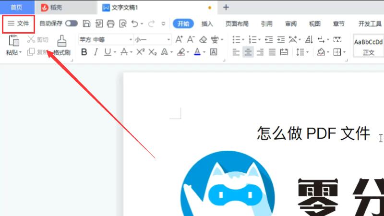Toggle italic formatting (I)
This screenshot has height=216, width=384.
click(96, 52)
